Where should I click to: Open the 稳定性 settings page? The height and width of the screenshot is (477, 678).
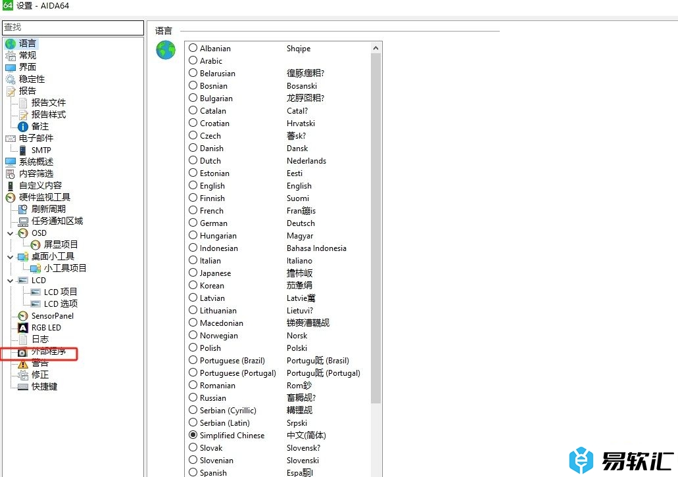(32, 79)
